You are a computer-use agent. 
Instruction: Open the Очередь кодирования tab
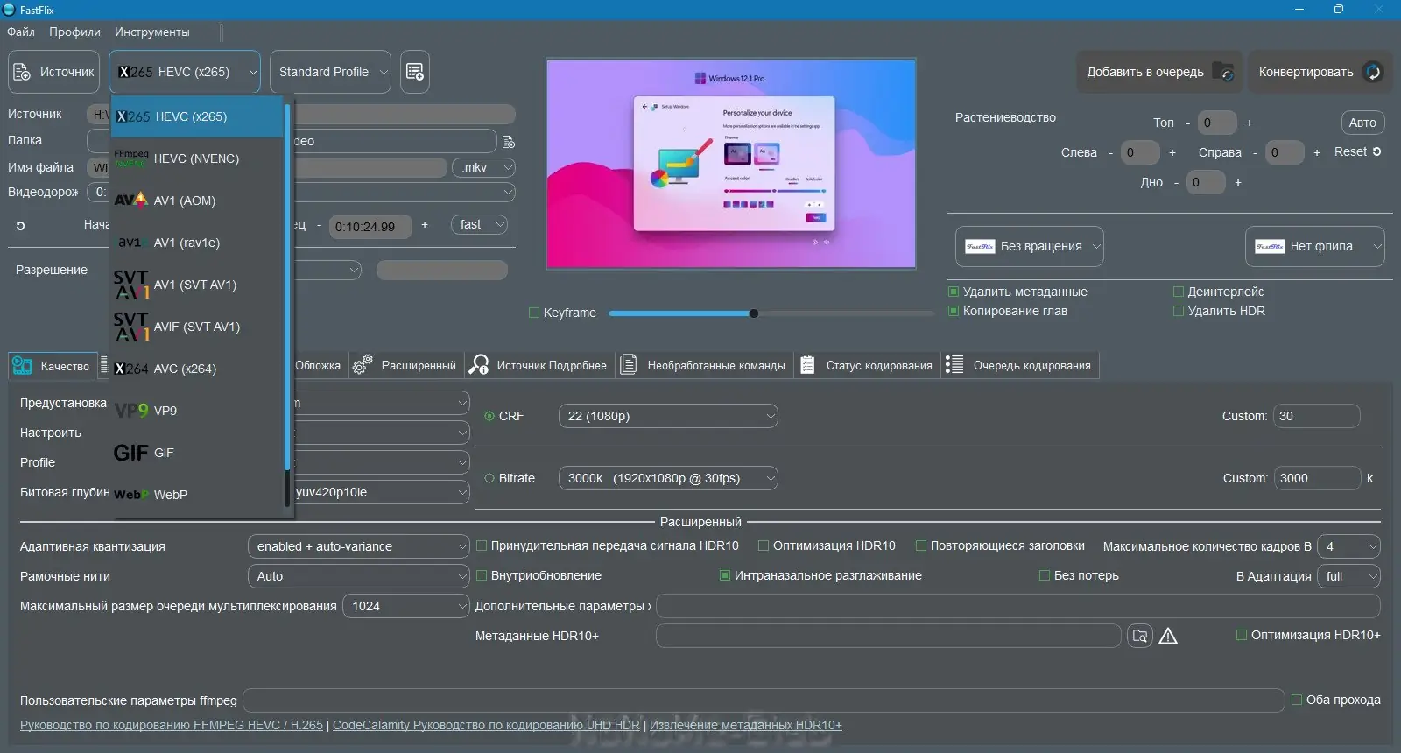[1020, 365]
